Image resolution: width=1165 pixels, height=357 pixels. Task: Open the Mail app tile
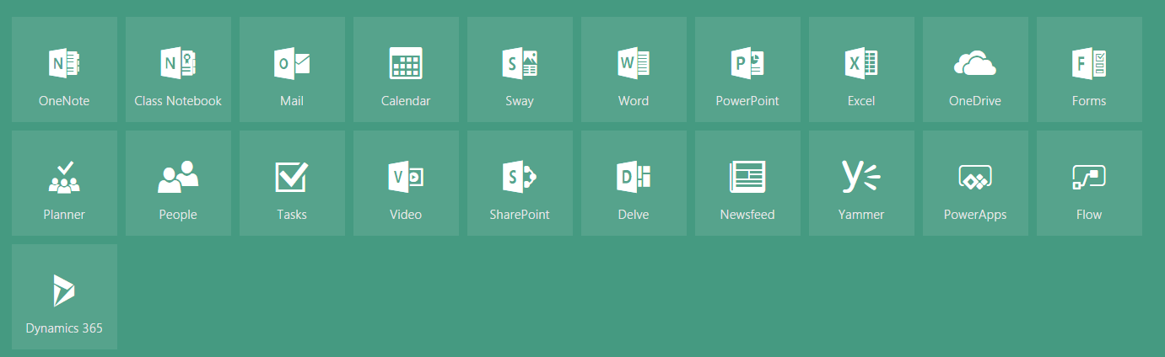tap(292, 69)
